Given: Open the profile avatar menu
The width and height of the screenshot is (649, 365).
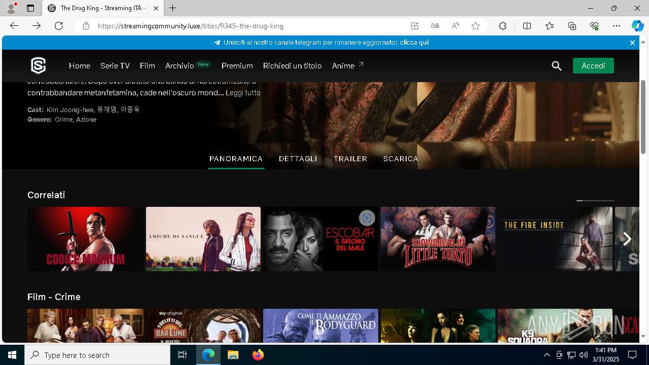Looking at the screenshot, I should 11,8.
